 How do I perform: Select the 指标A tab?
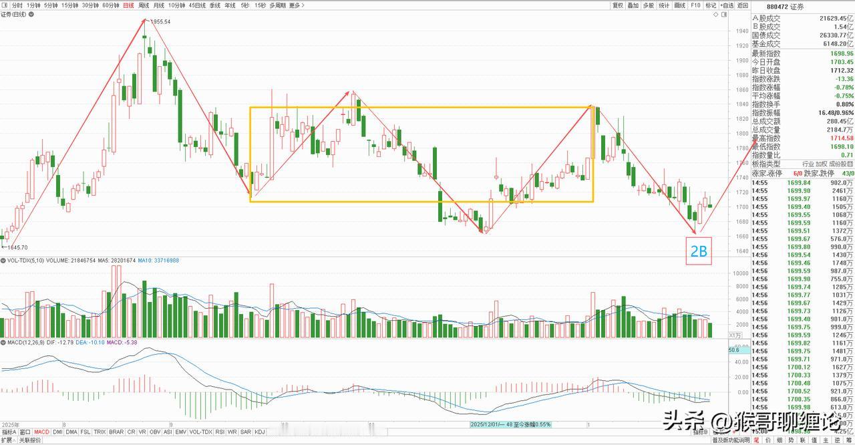click(9, 432)
